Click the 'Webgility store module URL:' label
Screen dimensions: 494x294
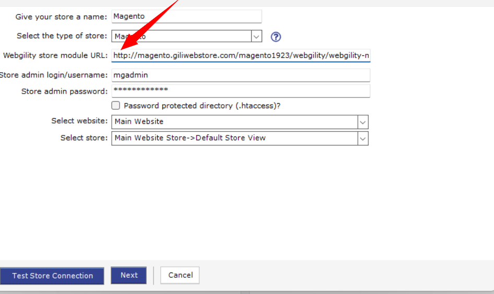coord(55,55)
